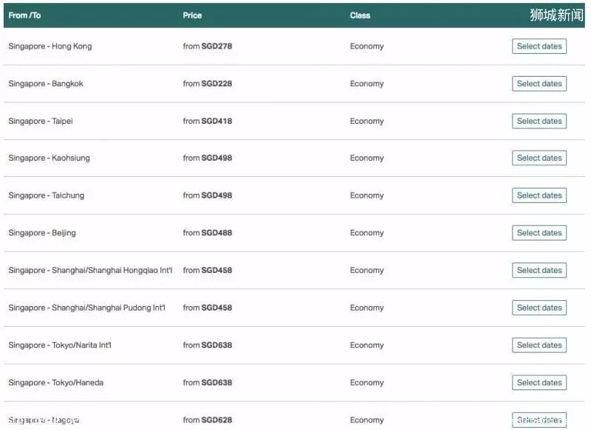Click the Class column header
The height and width of the screenshot is (430, 591).
click(360, 15)
